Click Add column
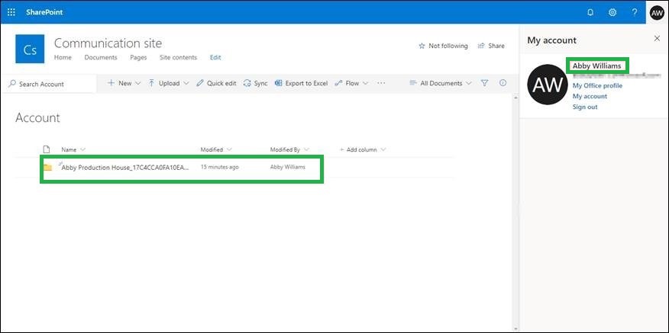This screenshot has height=333, width=669. (363, 150)
